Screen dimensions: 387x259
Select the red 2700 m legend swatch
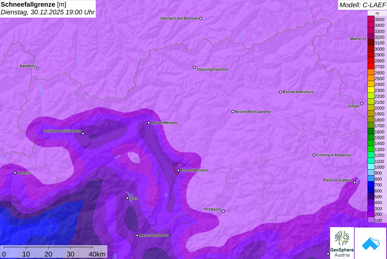click(x=371, y=66)
